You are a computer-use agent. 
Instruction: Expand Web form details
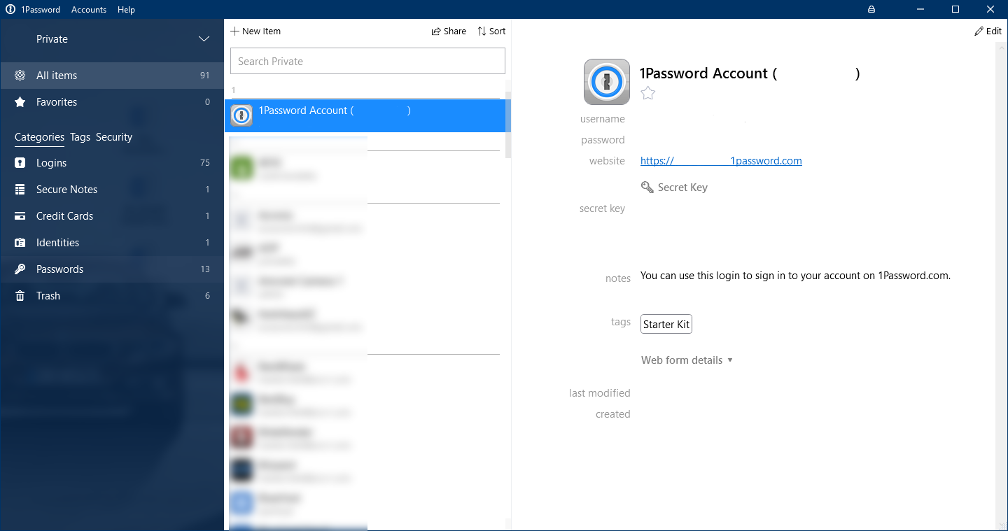pyautogui.click(x=687, y=360)
